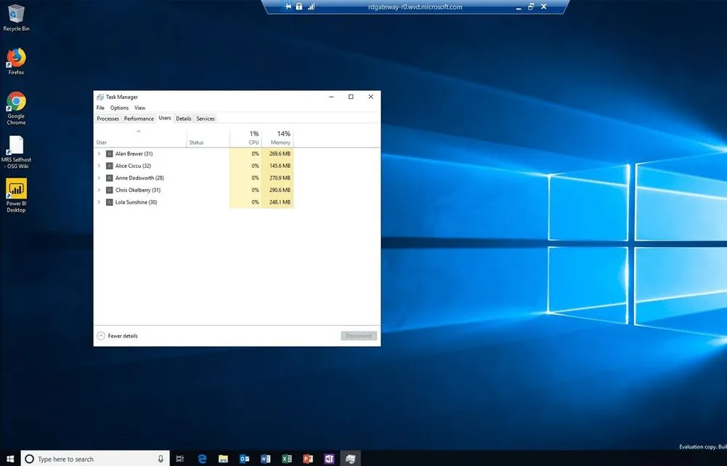Click the lock icon on the connection bar
727x466 pixels.
pos(299,7)
